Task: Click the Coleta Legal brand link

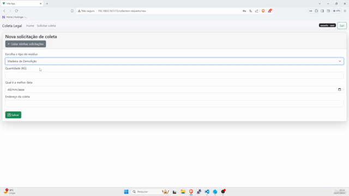Action: [x=12, y=26]
